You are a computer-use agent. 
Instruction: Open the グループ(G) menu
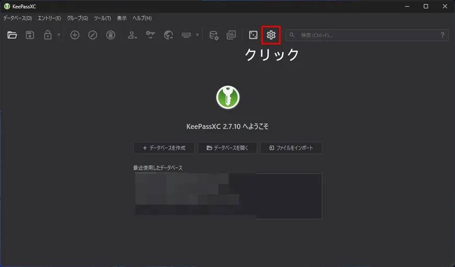(x=77, y=18)
